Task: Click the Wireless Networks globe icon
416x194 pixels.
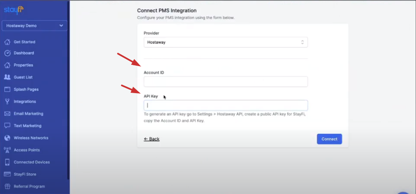Action: [x=7, y=138]
